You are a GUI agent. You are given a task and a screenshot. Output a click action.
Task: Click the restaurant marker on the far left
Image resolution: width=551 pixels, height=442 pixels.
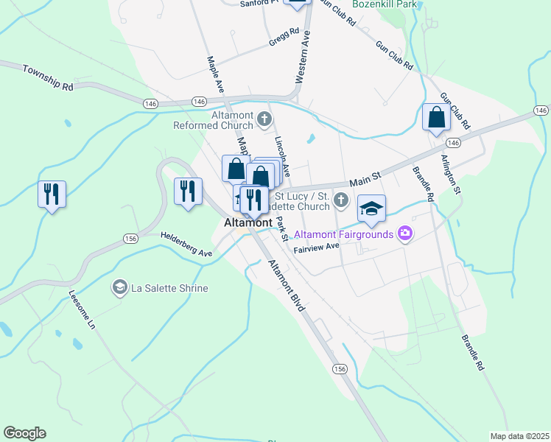pyautogui.click(x=52, y=195)
